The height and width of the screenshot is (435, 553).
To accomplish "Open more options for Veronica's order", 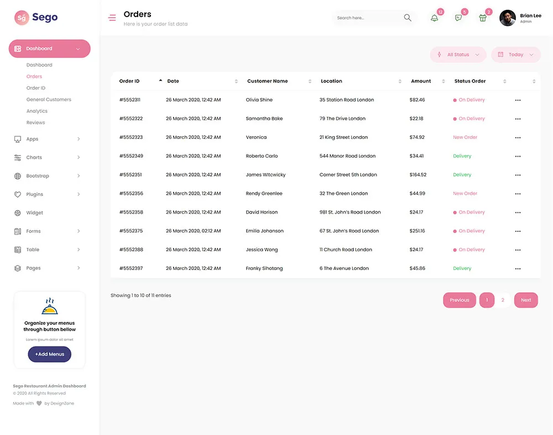I will click(518, 138).
